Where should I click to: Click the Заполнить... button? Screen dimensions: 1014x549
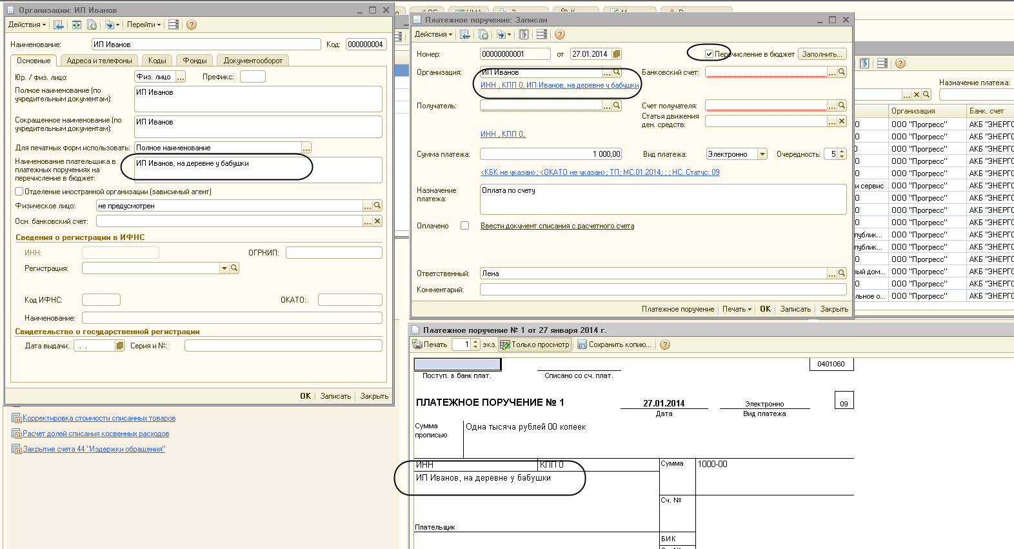(x=822, y=54)
